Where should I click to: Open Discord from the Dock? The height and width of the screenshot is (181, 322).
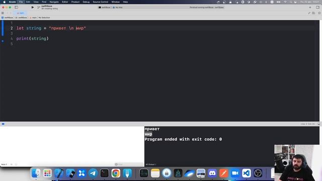212,173
